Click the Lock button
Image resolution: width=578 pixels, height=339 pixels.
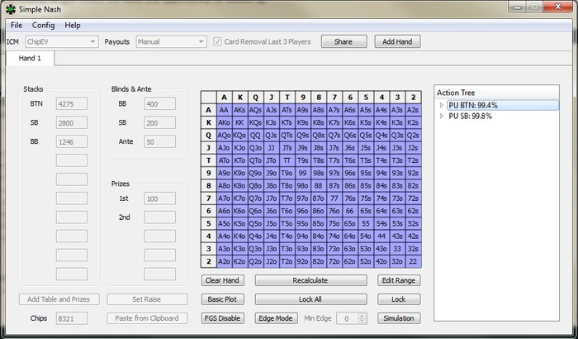pos(399,299)
